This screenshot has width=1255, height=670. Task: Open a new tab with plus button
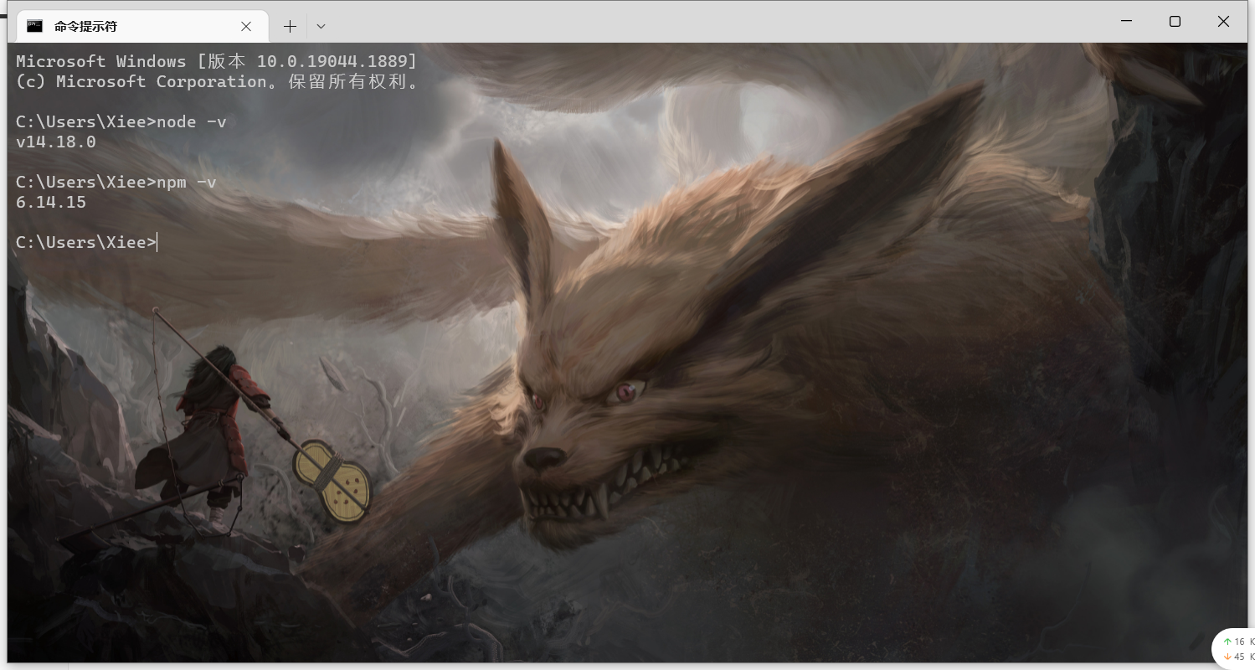[x=290, y=27]
